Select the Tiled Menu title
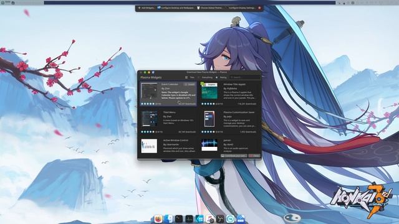The width and height of the screenshot is (399, 224). tap(170, 112)
